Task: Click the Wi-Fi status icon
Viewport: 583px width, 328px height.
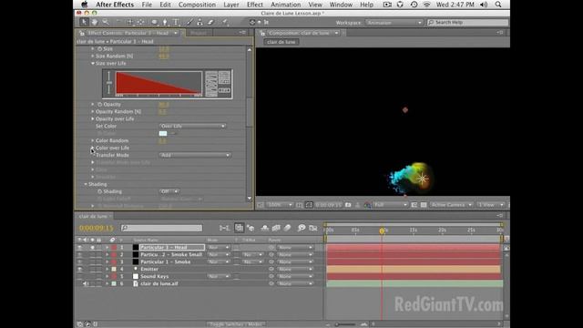Action: pyautogui.click(x=426, y=5)
